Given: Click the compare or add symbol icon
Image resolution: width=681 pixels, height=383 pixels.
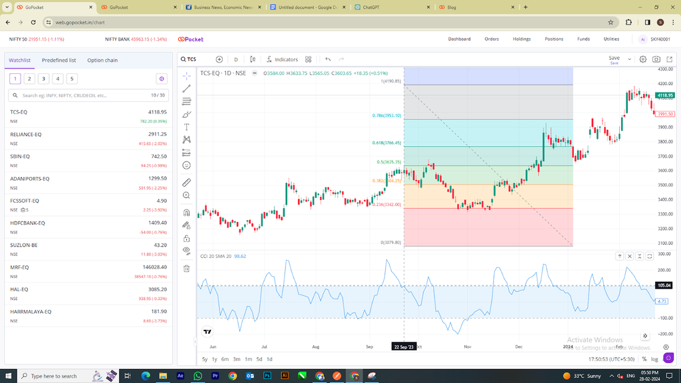Looking at the screenshot, I should (x=219, y=59).
